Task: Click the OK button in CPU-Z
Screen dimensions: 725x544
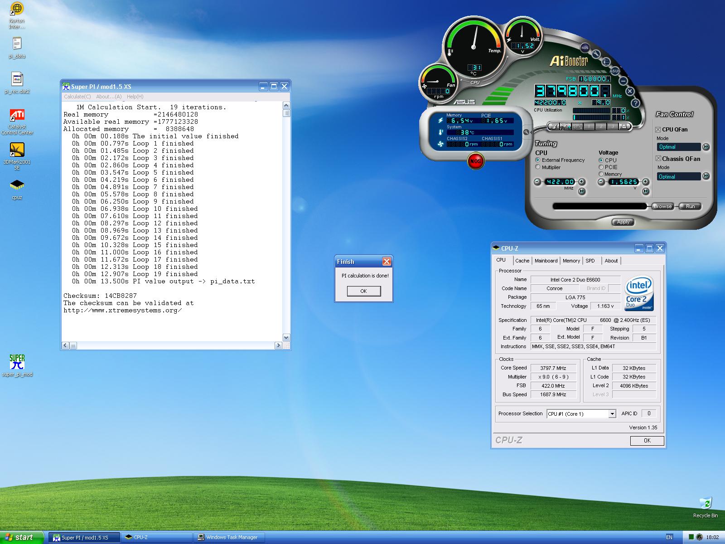Action: (x=647, y=441)
